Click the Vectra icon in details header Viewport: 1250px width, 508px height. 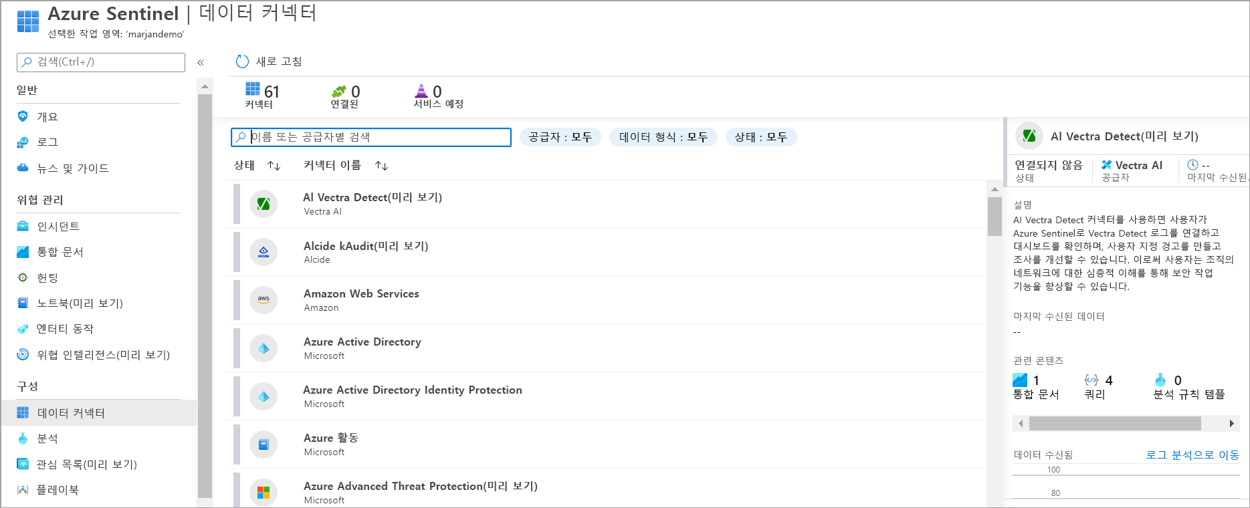(x=1029, y=136)
